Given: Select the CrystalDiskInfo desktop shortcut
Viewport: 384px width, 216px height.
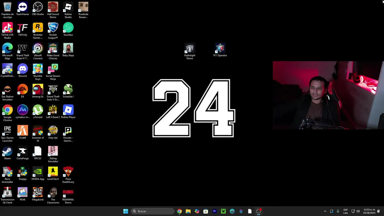Looking at the screenshot, I should [x=7, y=70].
